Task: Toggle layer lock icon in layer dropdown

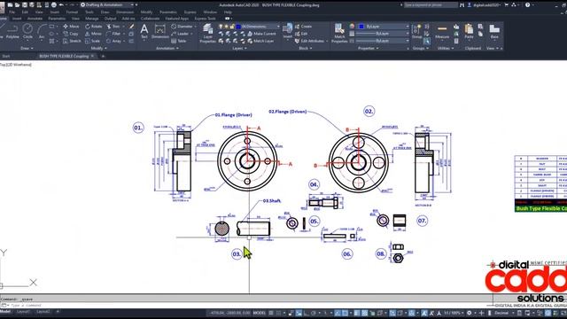Action: [232, 27]
